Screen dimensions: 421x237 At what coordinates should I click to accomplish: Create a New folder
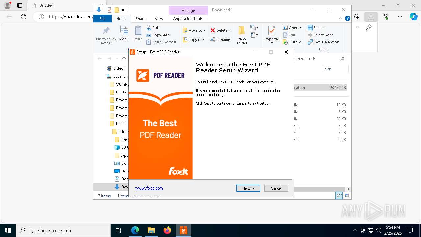click(x=242, y=36)
